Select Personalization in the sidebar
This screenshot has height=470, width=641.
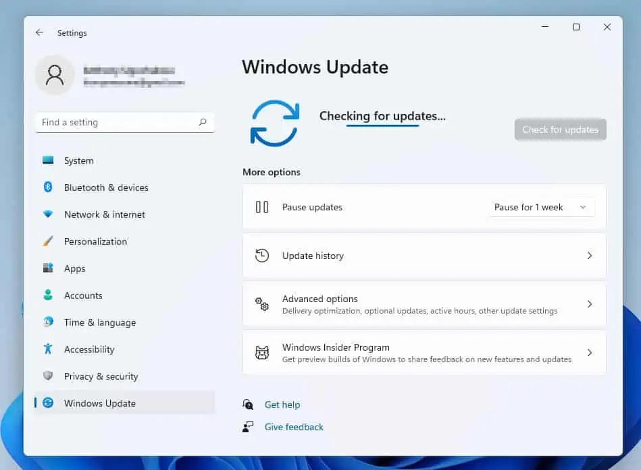point(125,241)
